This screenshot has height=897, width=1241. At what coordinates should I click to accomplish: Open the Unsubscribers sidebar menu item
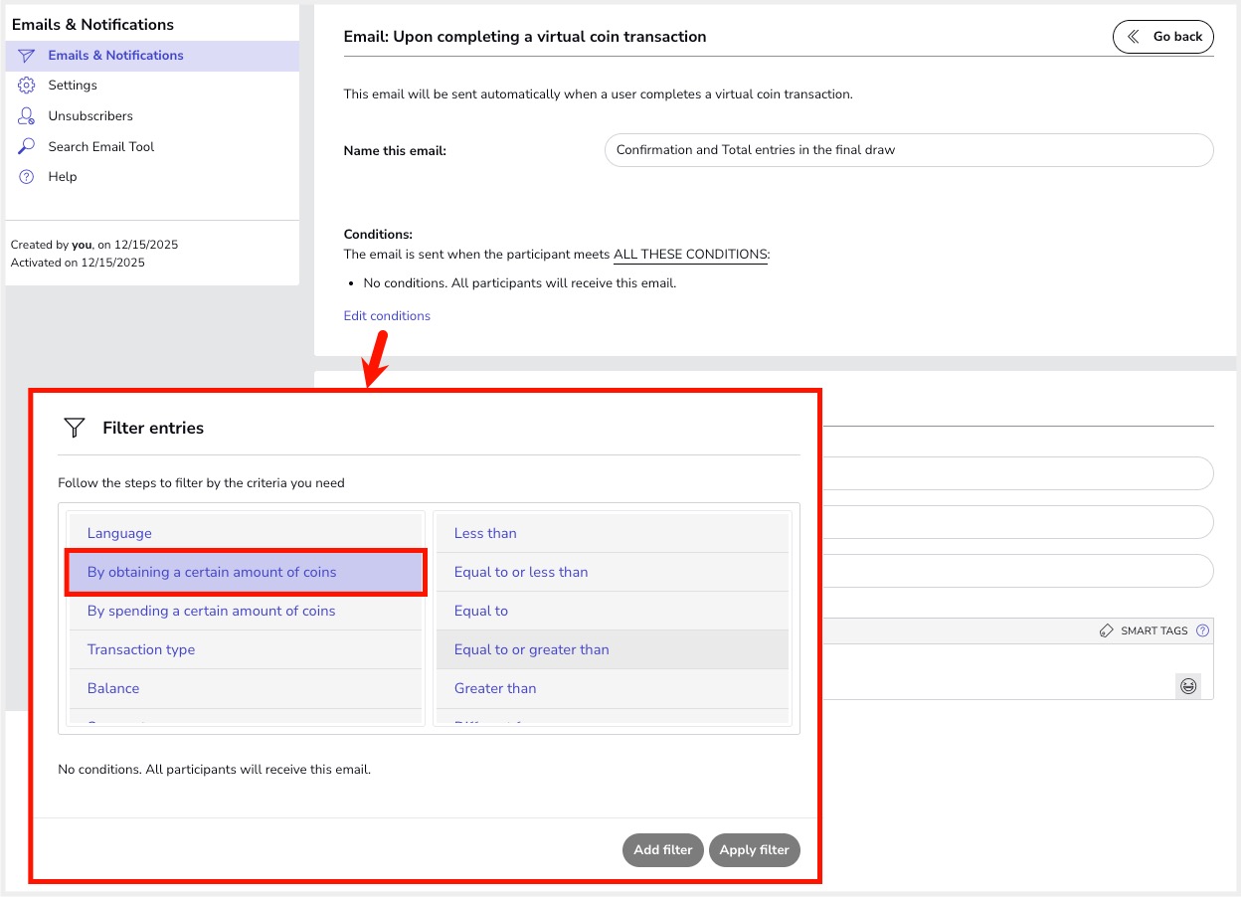click(90, 116)
